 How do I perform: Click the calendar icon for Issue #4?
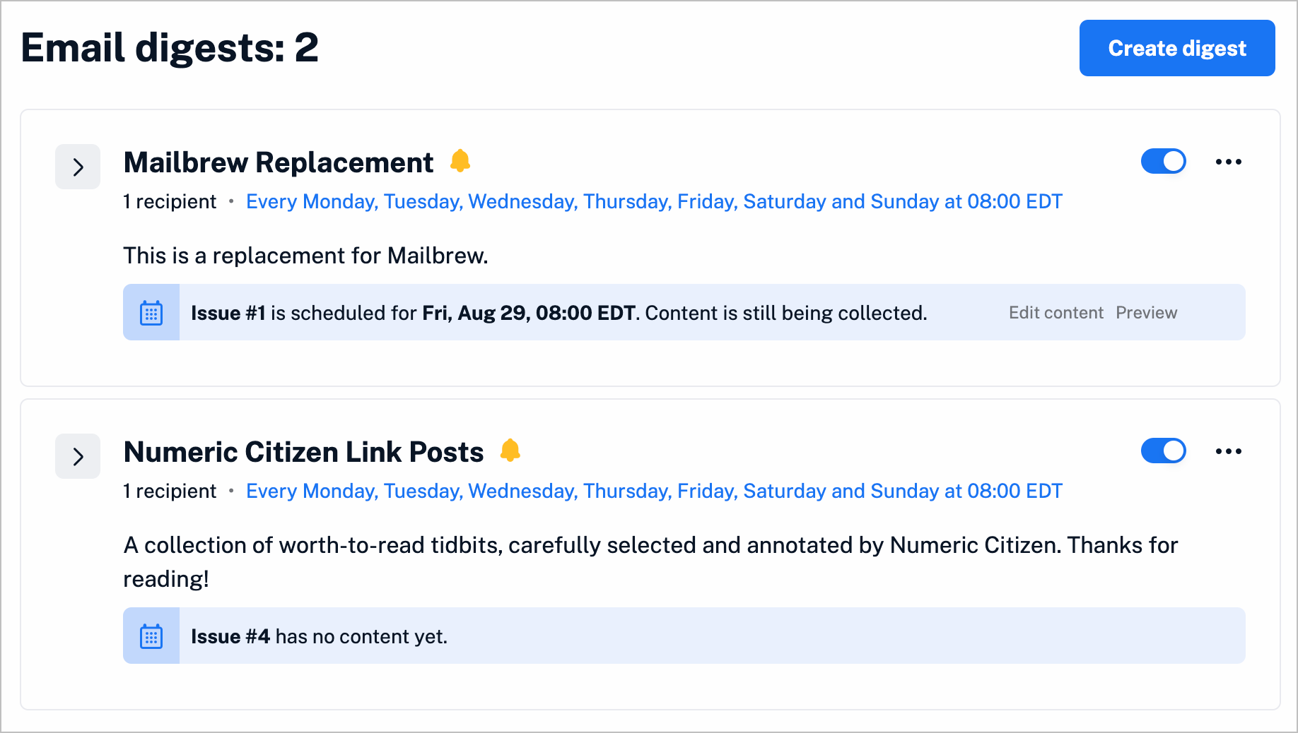tap(151, 636)
